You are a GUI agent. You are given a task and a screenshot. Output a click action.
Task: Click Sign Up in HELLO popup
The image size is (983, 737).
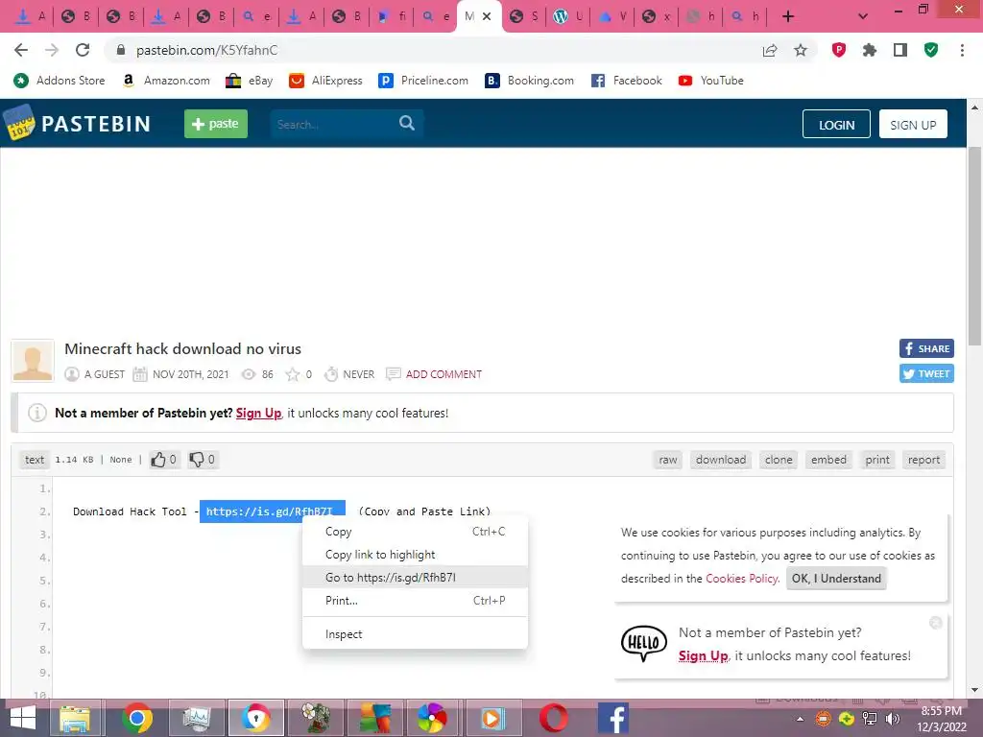pyautogui.click(x=704, y=655)
